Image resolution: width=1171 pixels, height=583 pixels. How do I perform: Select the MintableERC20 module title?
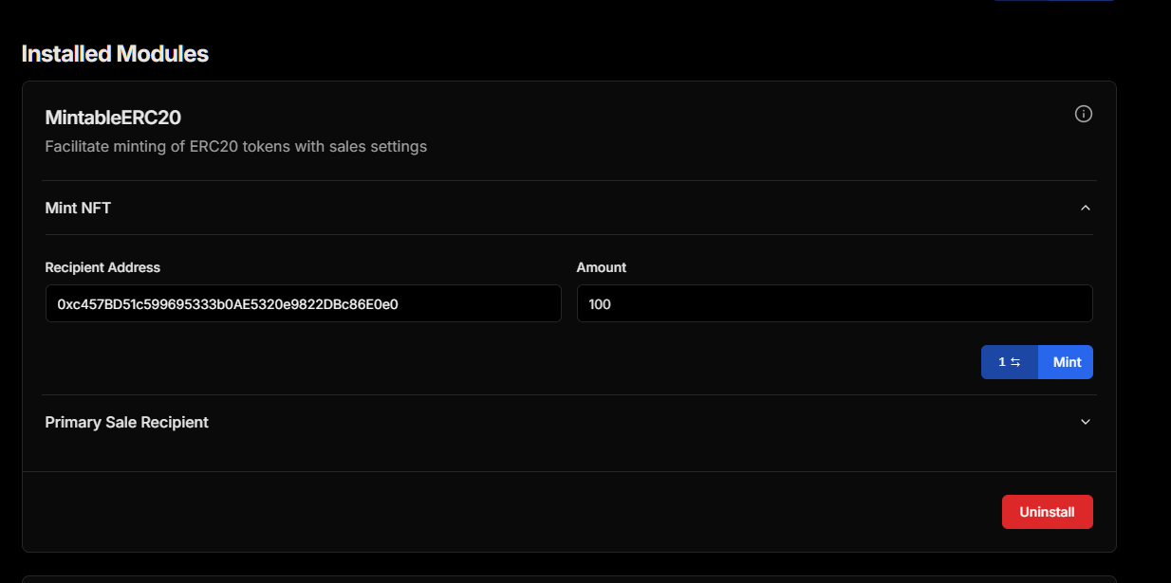click(113, 118)
